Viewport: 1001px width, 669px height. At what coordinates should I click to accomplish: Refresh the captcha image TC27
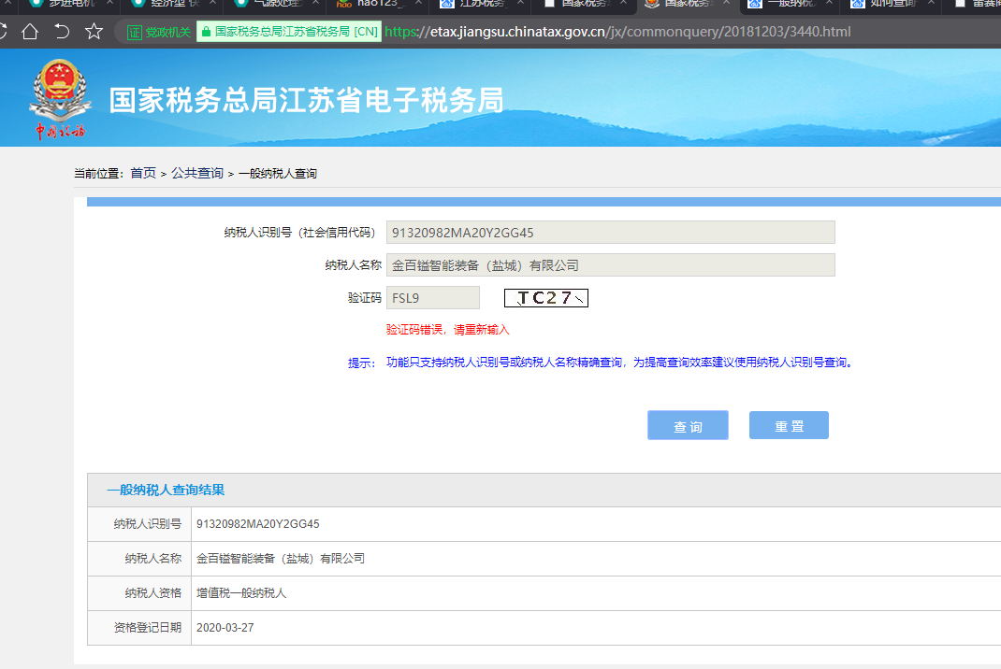[545, 298]
